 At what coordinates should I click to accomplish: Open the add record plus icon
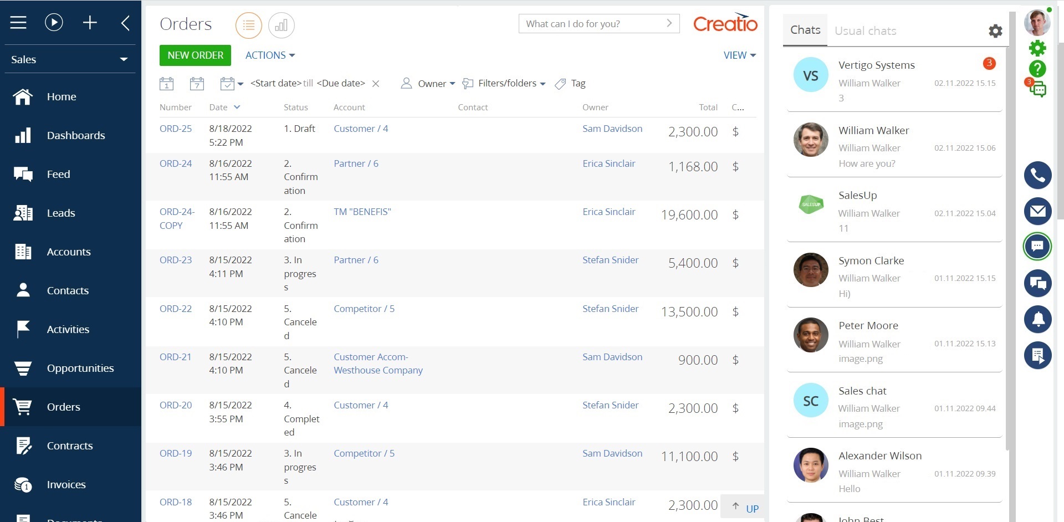click(90, 22)
